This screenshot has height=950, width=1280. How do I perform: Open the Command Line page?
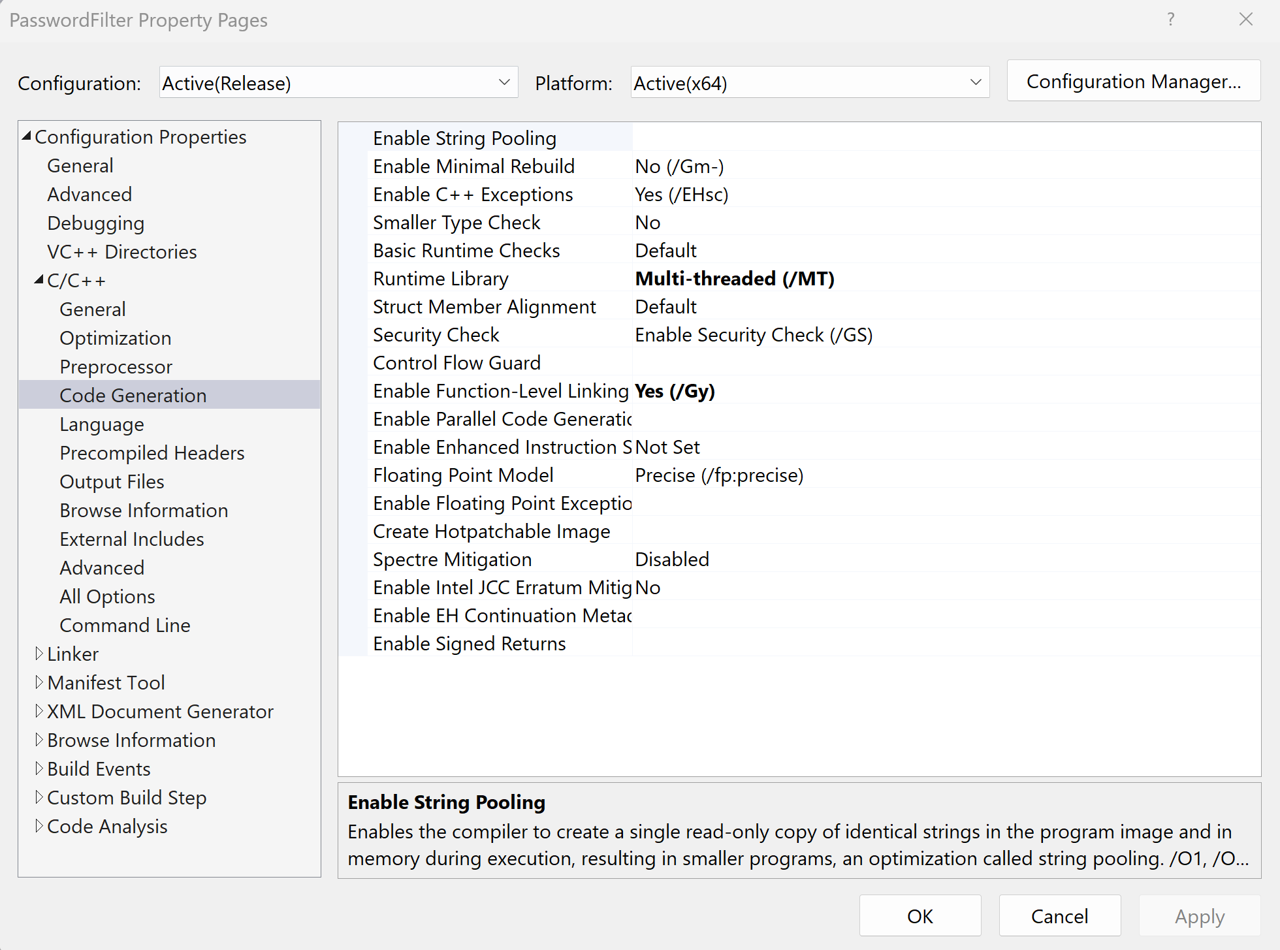[125, 625]
